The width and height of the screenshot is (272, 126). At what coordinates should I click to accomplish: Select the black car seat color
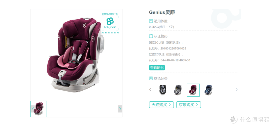click(x=164, y=90)
